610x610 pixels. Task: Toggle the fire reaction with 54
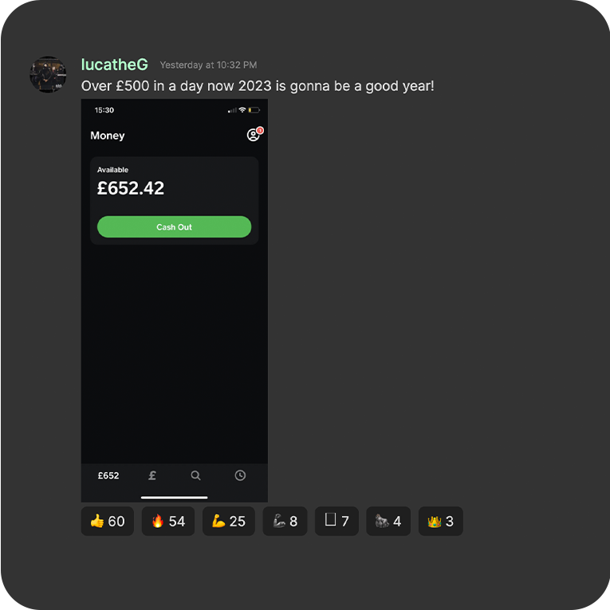tap(168, 521)
